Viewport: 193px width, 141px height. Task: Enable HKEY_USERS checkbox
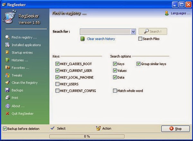pos(57,84)
